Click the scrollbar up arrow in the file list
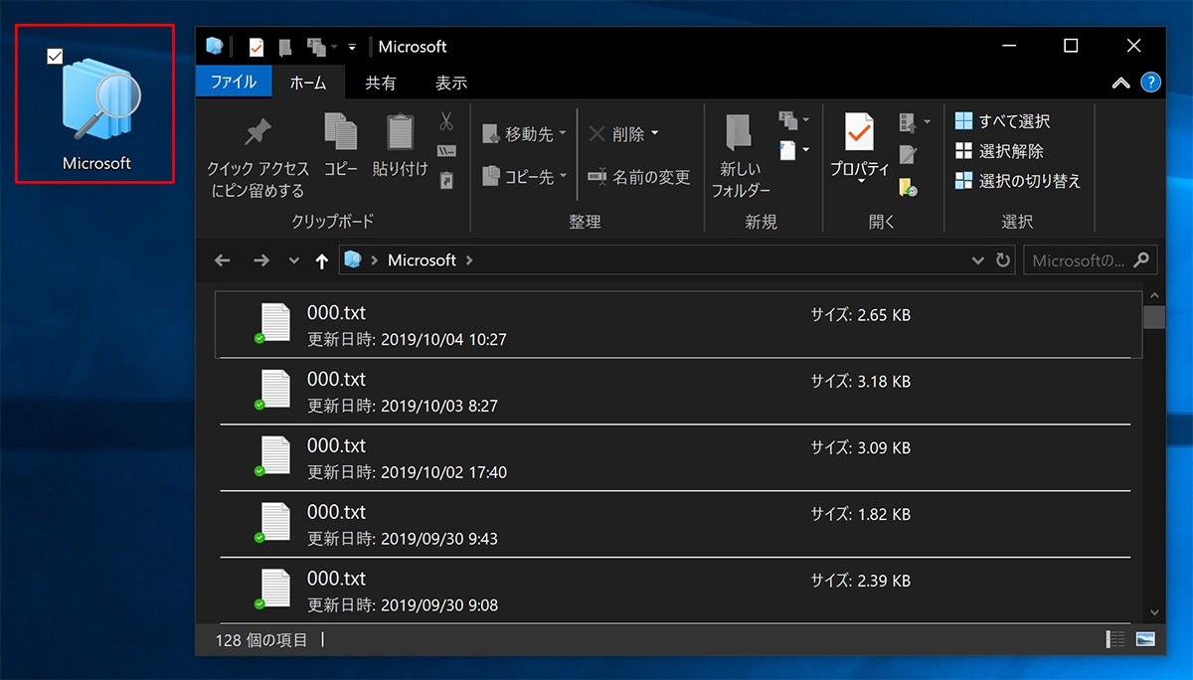The width and height of the screenshot is (1193, 680). 1154,295
